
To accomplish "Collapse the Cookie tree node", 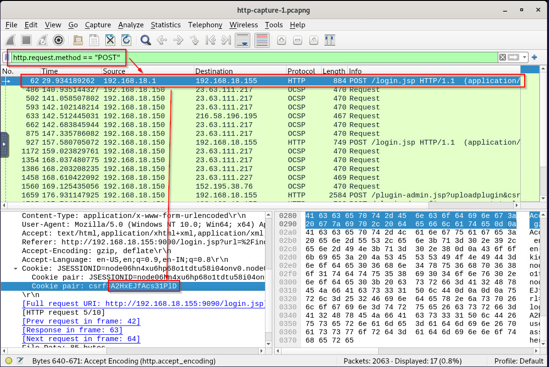I will point(16,268).
